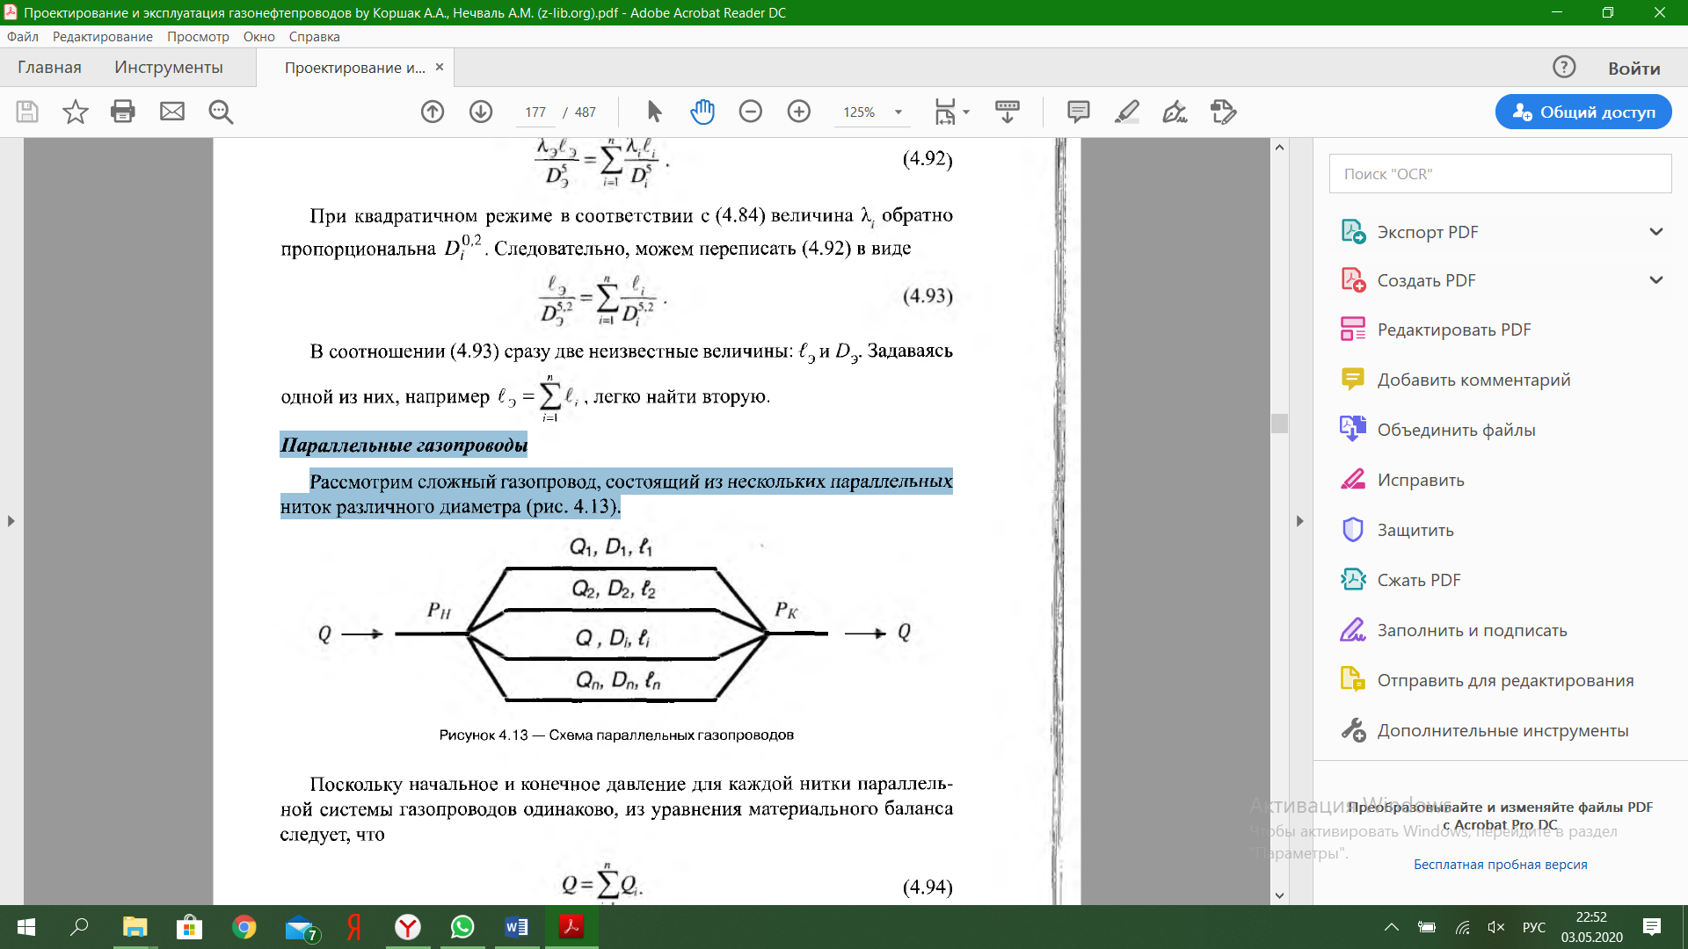1688x949 pixels.
Task: Zoom out with minus icon
Action: click(751, 112)
